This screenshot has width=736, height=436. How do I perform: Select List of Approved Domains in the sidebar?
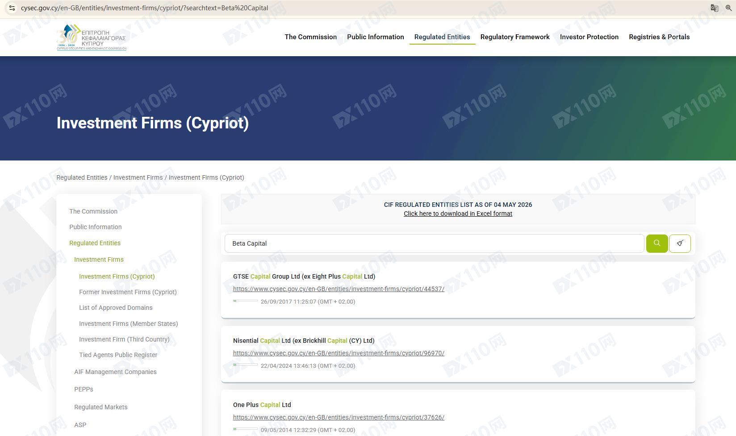116,308
